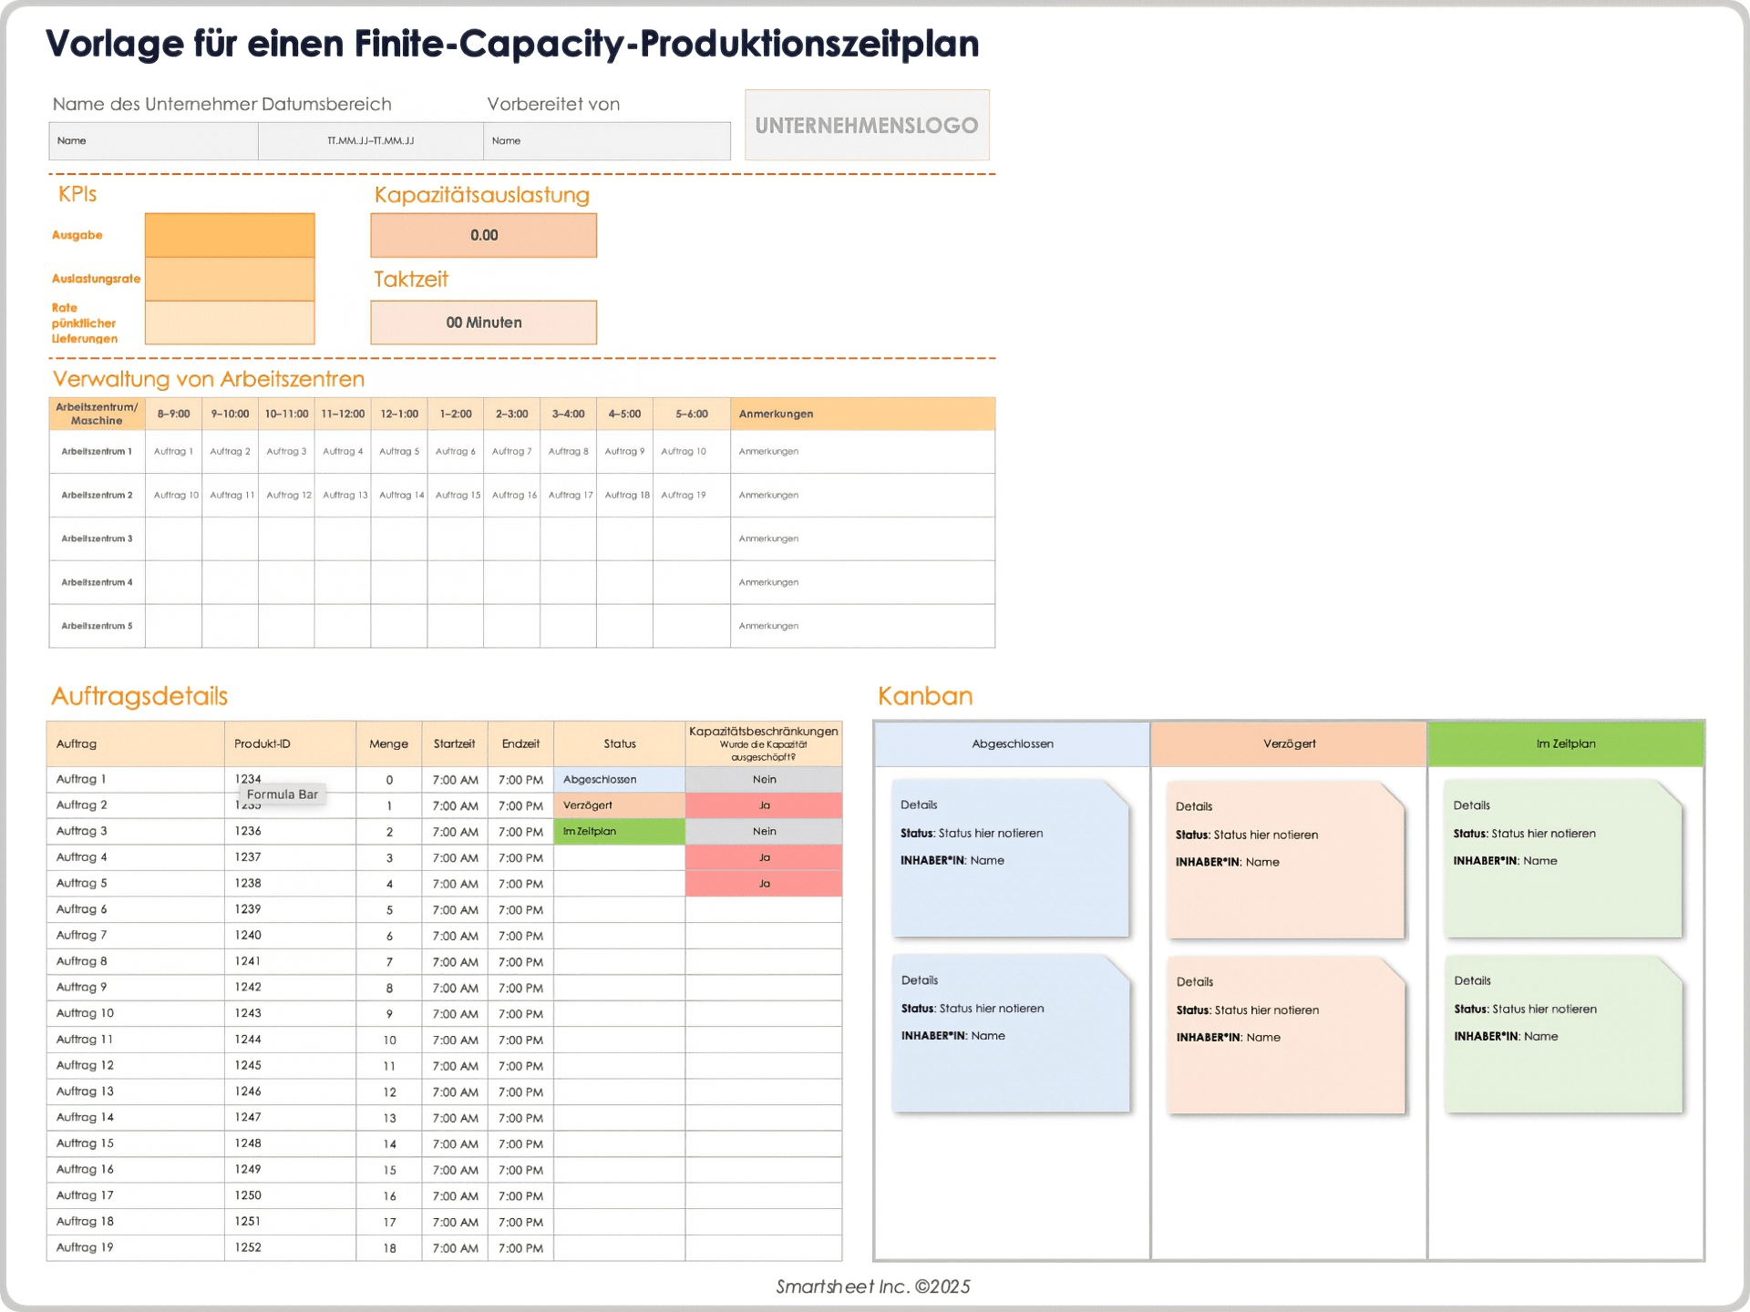Image resolution: width=1750 pixels, height=1312 pixels.
Task: Click the Rate pünktlicher Lieferungen cell
Action: pos(229,322)
